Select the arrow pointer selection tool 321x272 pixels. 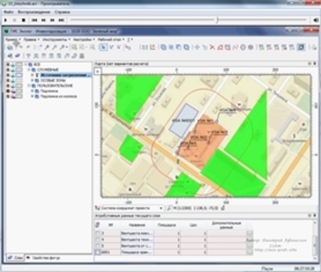point(103,48)
